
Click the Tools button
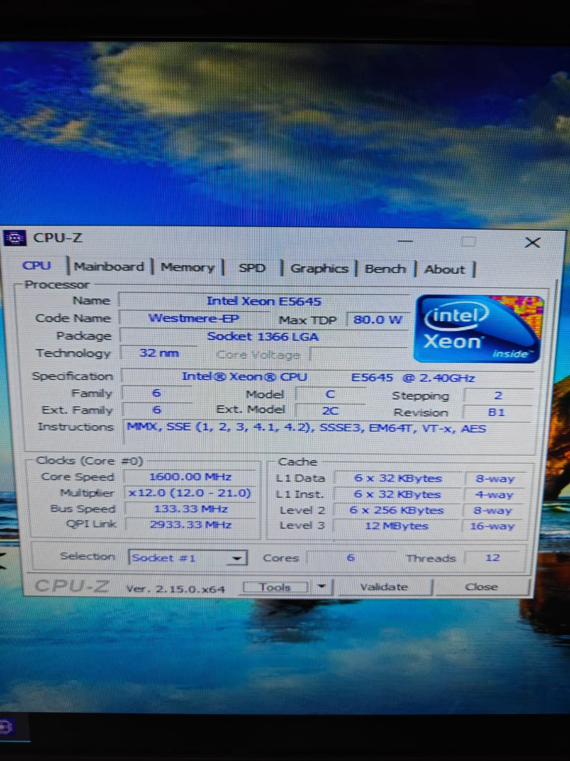click(275, 587)
